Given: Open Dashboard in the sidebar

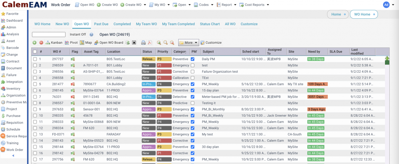Looking at the screenshot, I should tap(12, 21).
